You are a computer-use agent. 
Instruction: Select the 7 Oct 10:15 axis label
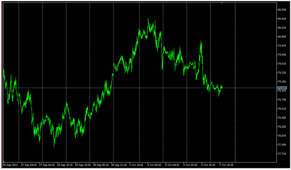pos(226,165)
